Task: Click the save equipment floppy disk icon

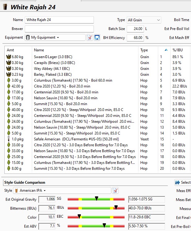Action: tap(97, 37)
